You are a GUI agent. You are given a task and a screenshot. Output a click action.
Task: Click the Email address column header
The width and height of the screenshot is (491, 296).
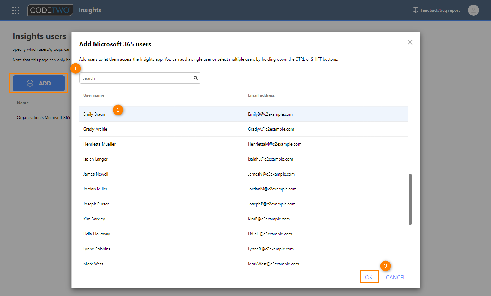click(261, 95)
